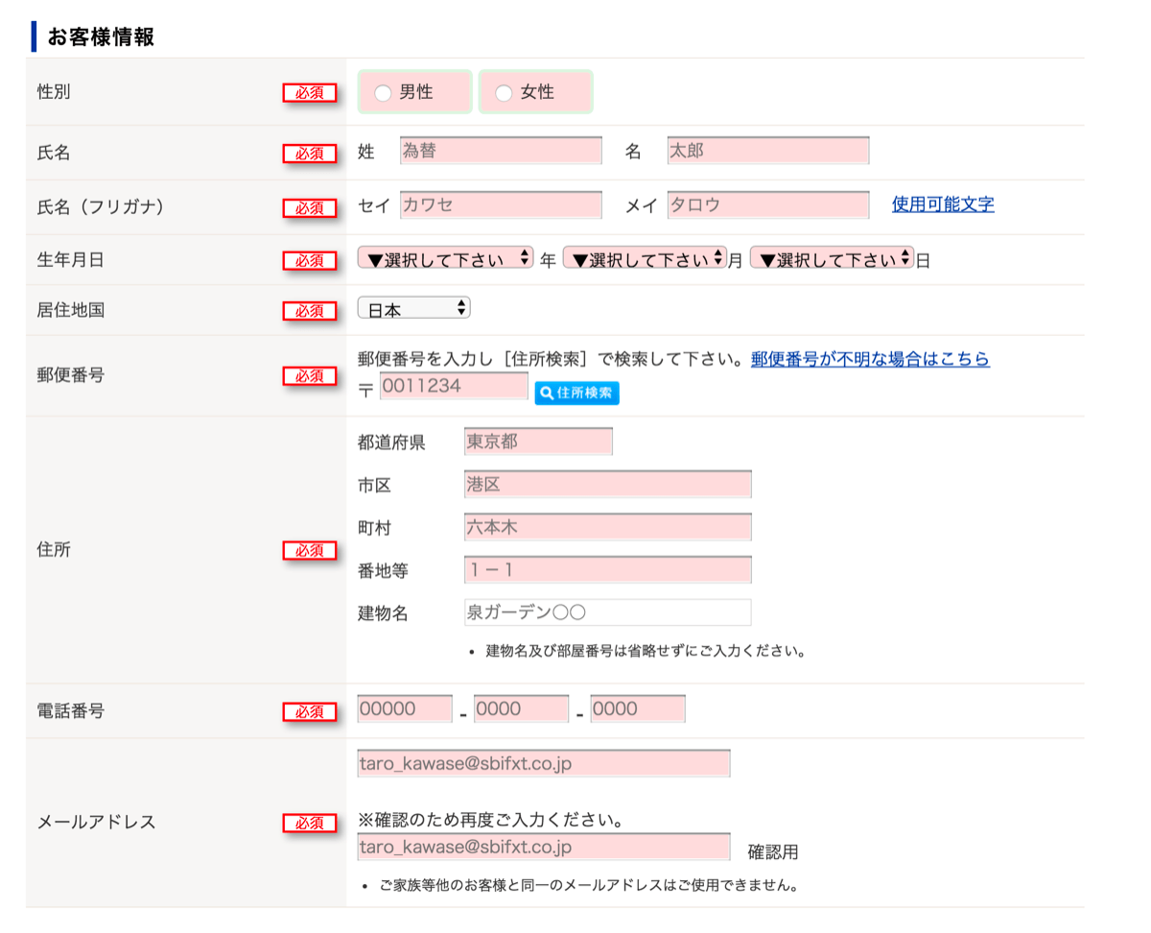
Task: Click the 住所検索 button
Action: click(x=576, y=393)
